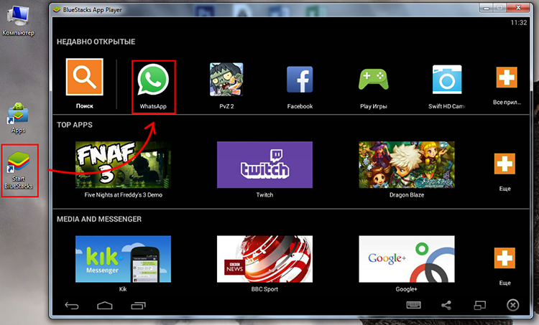The height and width of the screenshot is (325, 539).
Task: Click the 11:32 clock in status bar
Action: coord(519,23)
